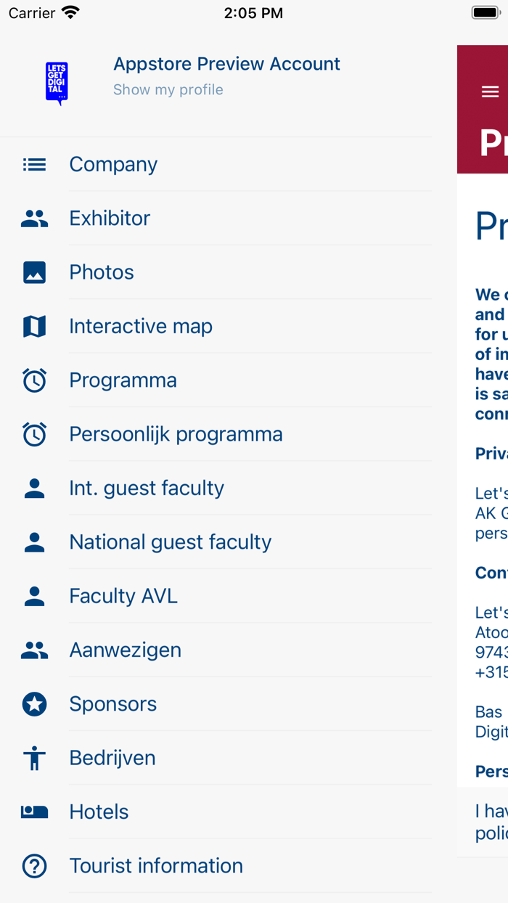Open the Faculty AVL menu entry
The height and width of the screenshot is (903, 508).
point(123,595)
